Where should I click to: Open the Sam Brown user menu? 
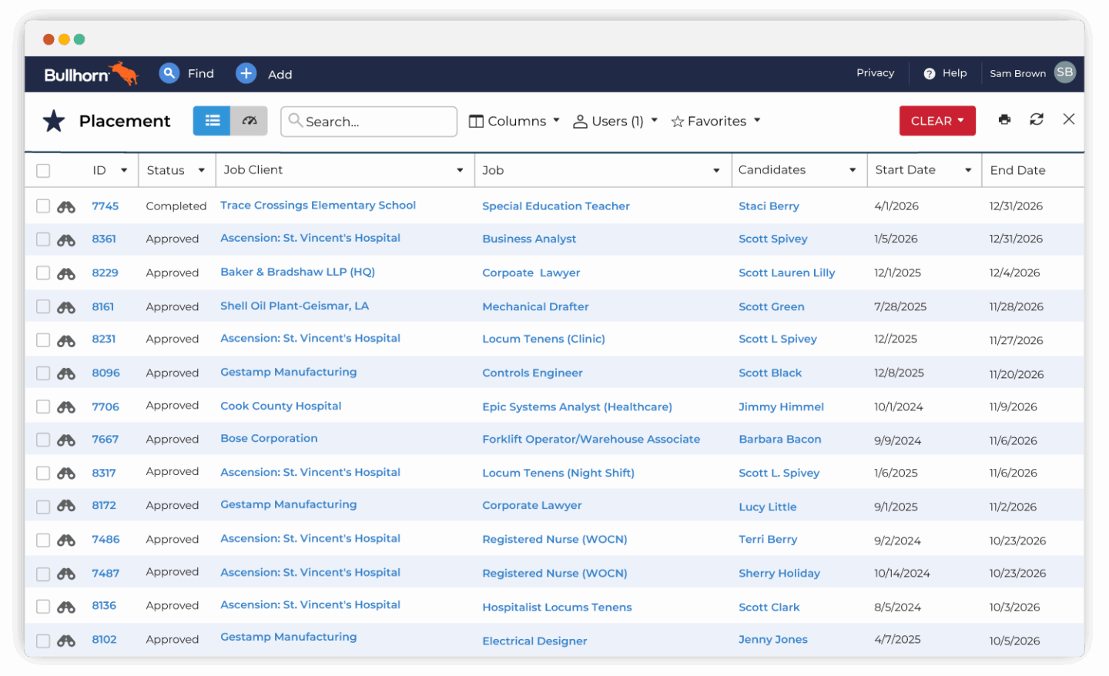(x=1018, y=74)
